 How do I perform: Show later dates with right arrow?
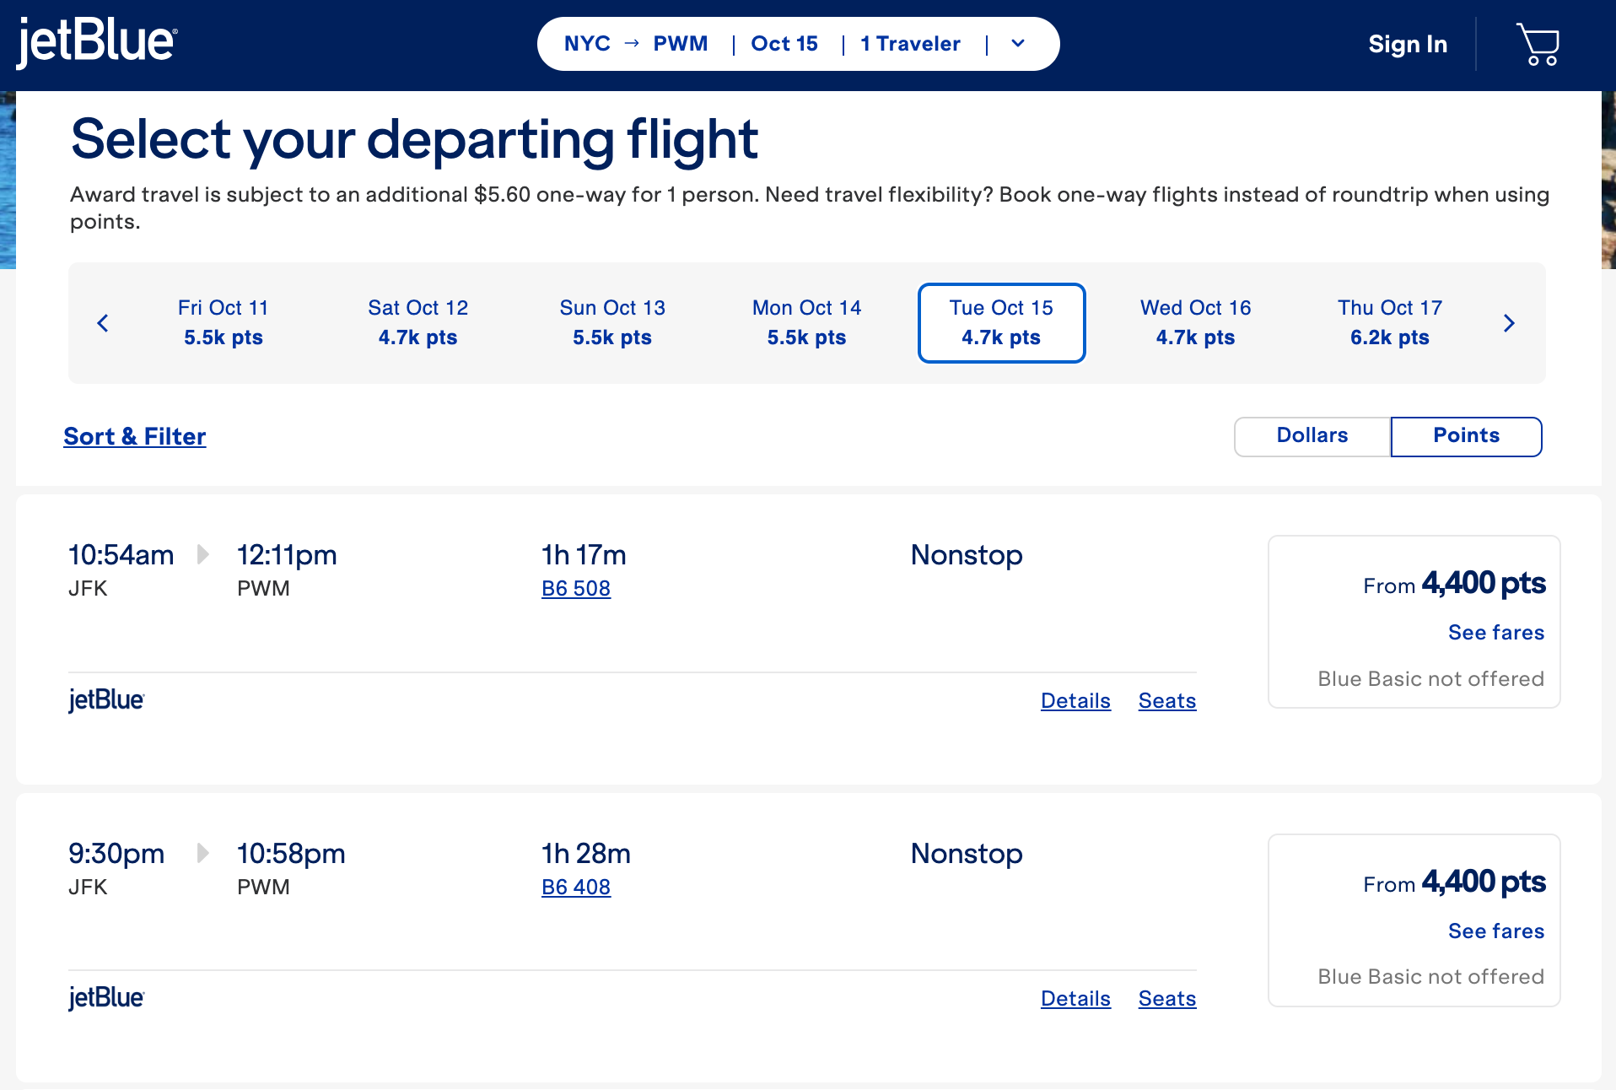[1509, 323]
